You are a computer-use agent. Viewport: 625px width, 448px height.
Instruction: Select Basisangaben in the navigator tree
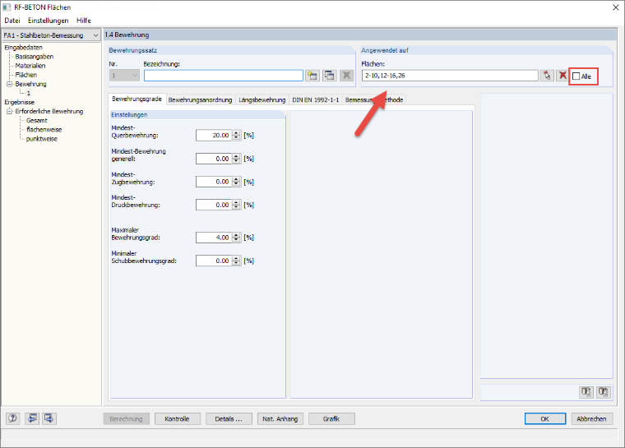pos(35,57)
